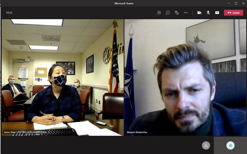Click the Margiris Abukevičius name label
This screenshot has height=154, width=247.
pyautogui.click(x=137, y=132)
